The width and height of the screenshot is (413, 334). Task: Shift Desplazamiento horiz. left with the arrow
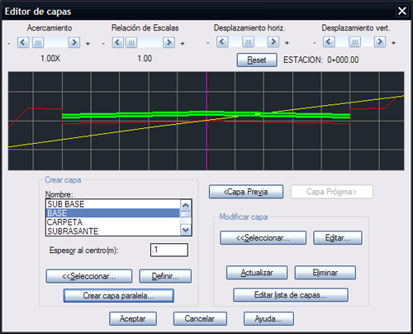(x=222, y=42)
